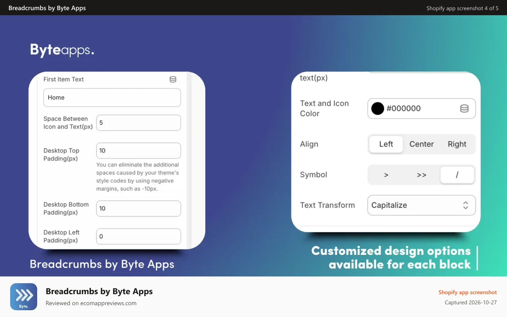Select Center alignment
This screenshot has width=507, height=317.
pos(422,144)
